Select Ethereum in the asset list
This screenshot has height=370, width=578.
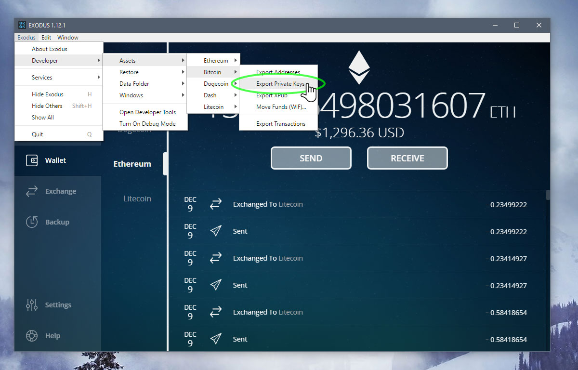pyautogui.click(x=132, y=164)
